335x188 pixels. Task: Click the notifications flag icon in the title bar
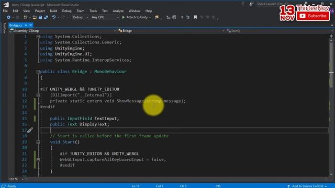(x=243, y=4)
